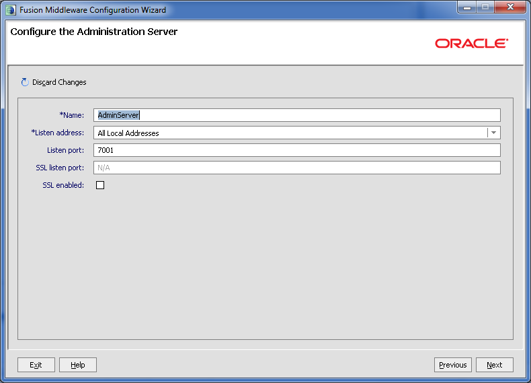The width and height of the screenshot is (531, 383).
Task: Enable the SSL enabled checkbox
Action: point(100,185)
